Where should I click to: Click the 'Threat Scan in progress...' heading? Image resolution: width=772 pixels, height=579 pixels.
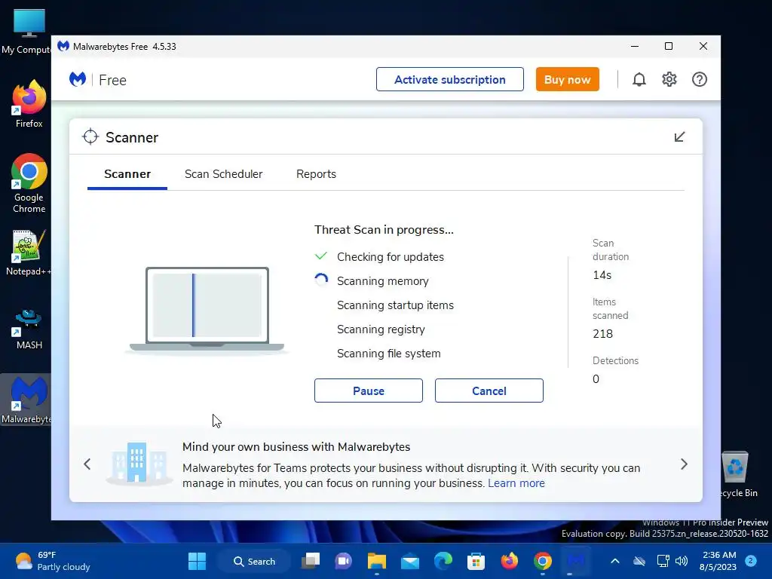coord(384,229)
